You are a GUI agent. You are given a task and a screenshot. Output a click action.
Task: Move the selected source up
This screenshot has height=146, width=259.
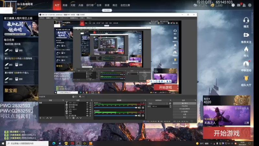(x=77, y=118)
